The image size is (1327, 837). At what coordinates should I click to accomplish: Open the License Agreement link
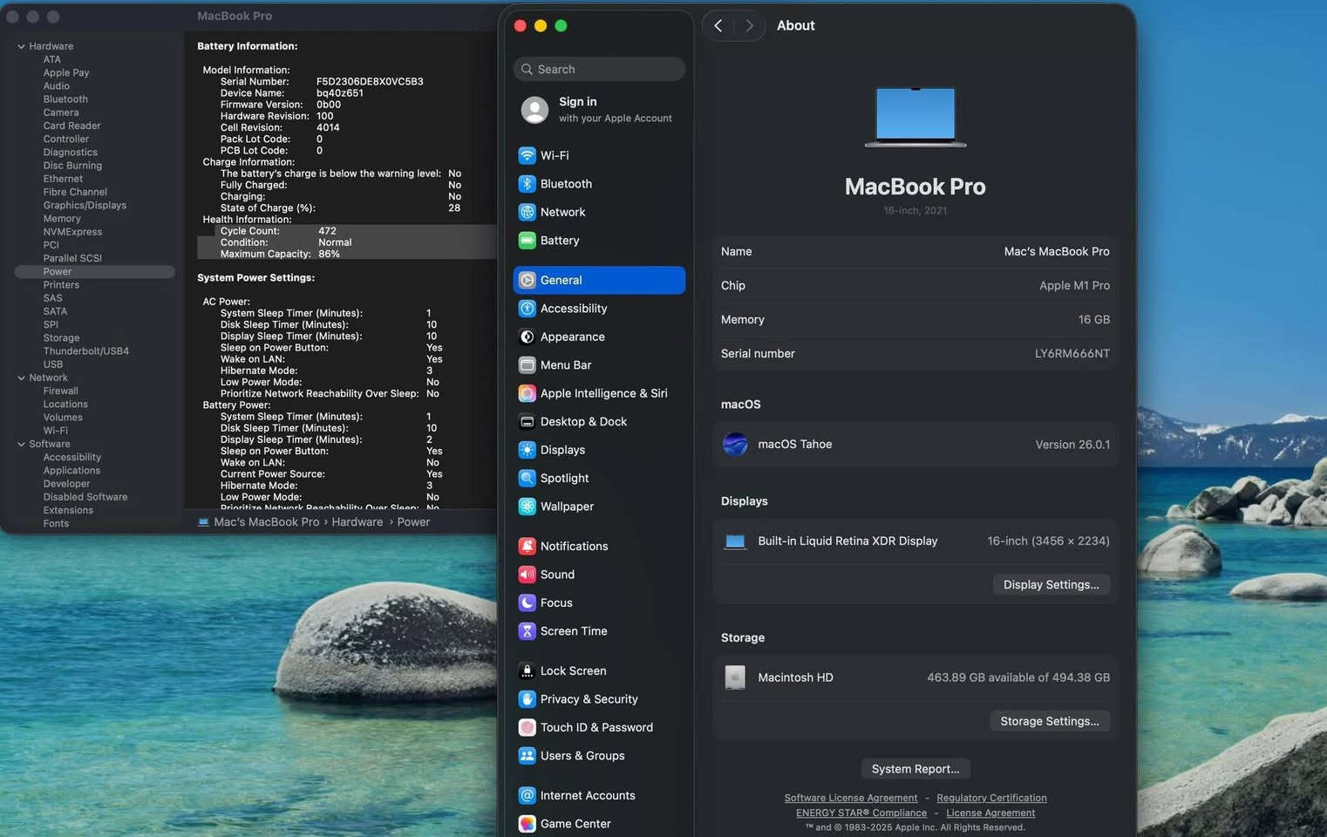click(990, 813)
